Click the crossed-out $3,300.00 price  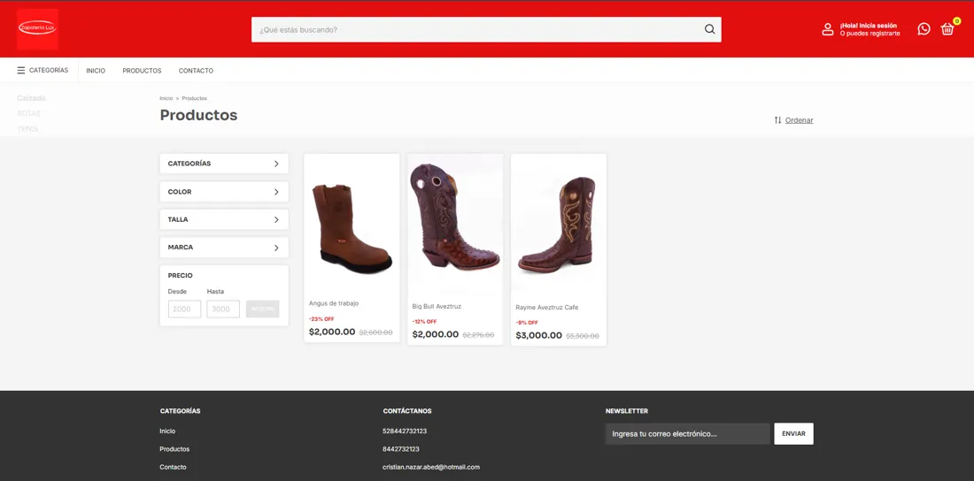pos(582,336)
